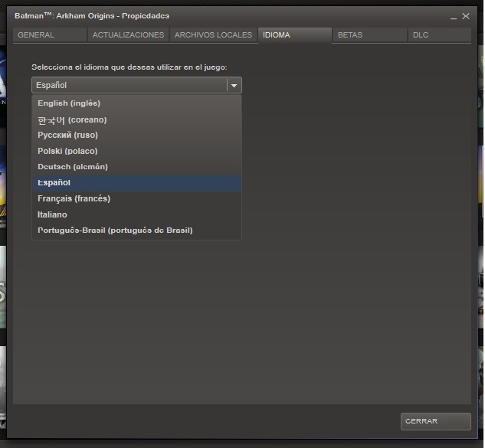Collapse the language list using the arrow button
The height and width of the screenshot is (448, 485).
[x=234, y=85]
